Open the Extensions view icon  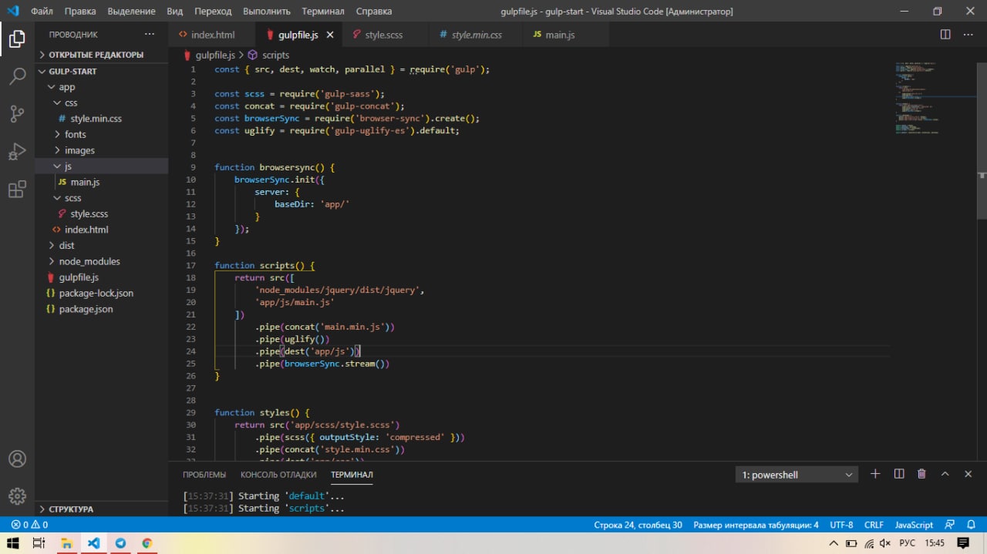click(x=17, y=190)
